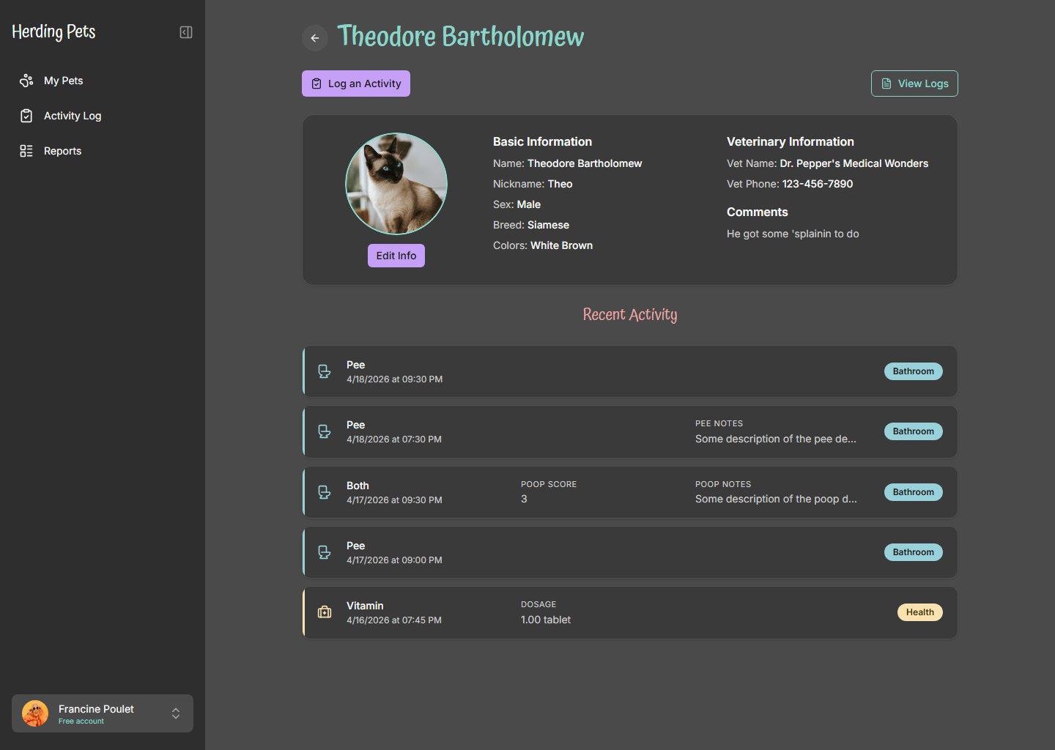Click the Edit Info button
The image size is (1055, 750).
pos(396,256)
